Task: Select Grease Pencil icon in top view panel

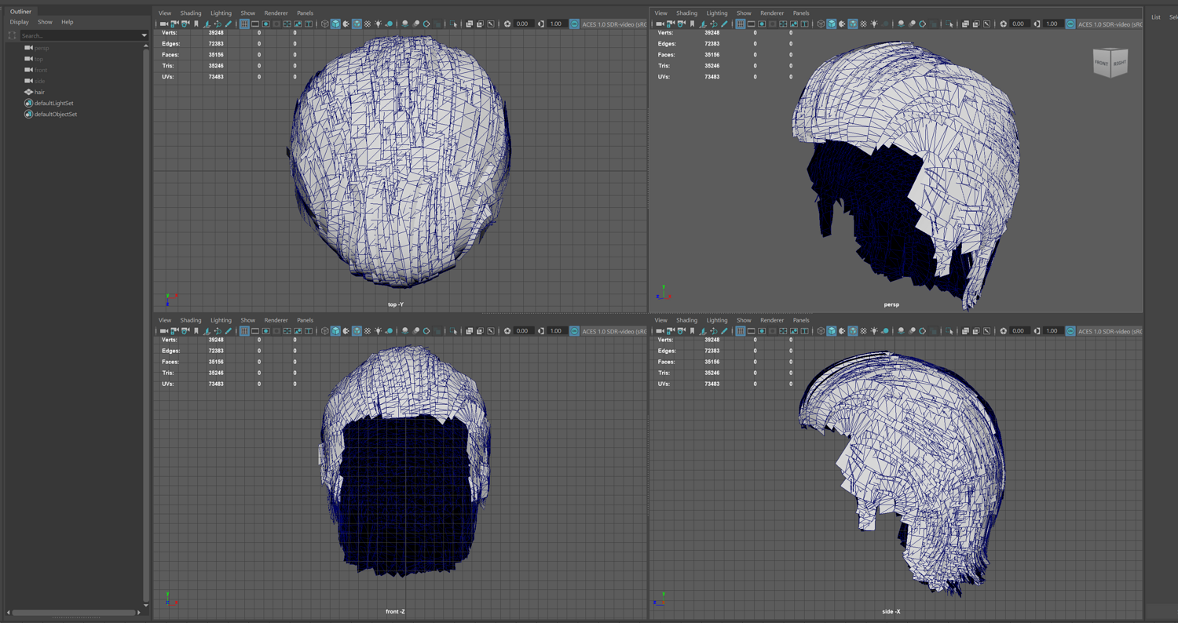Action: click(229, 24)
